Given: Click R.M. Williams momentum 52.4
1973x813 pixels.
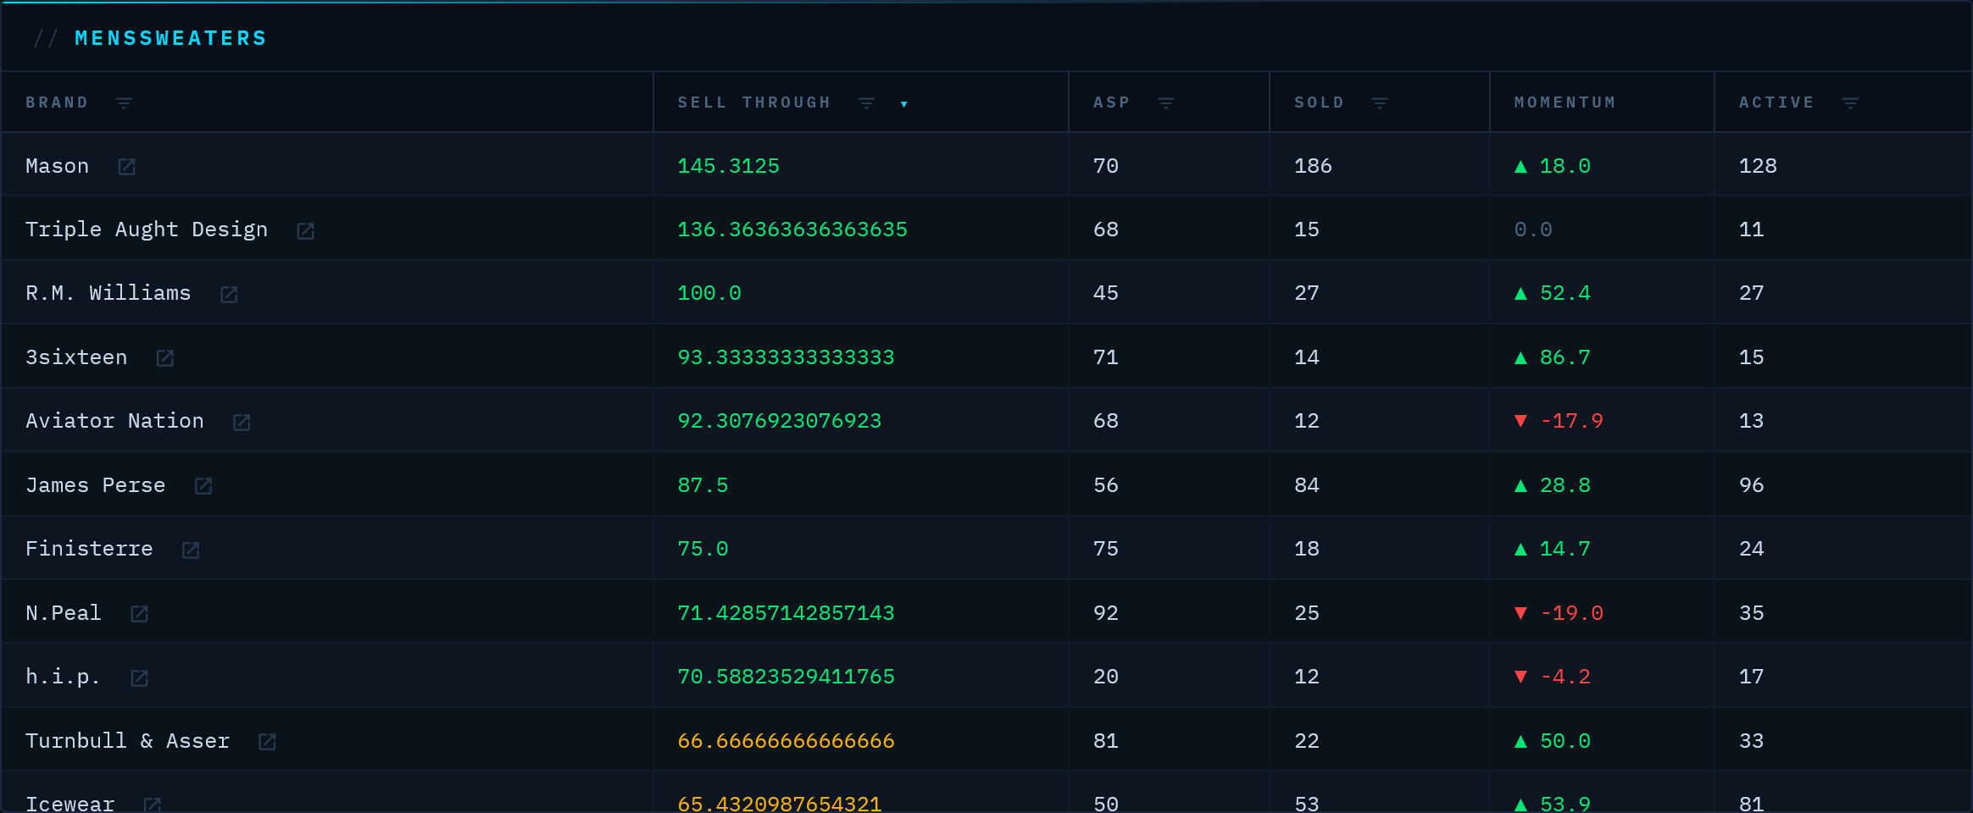Looking at the screenshot, I should 1552,293.
